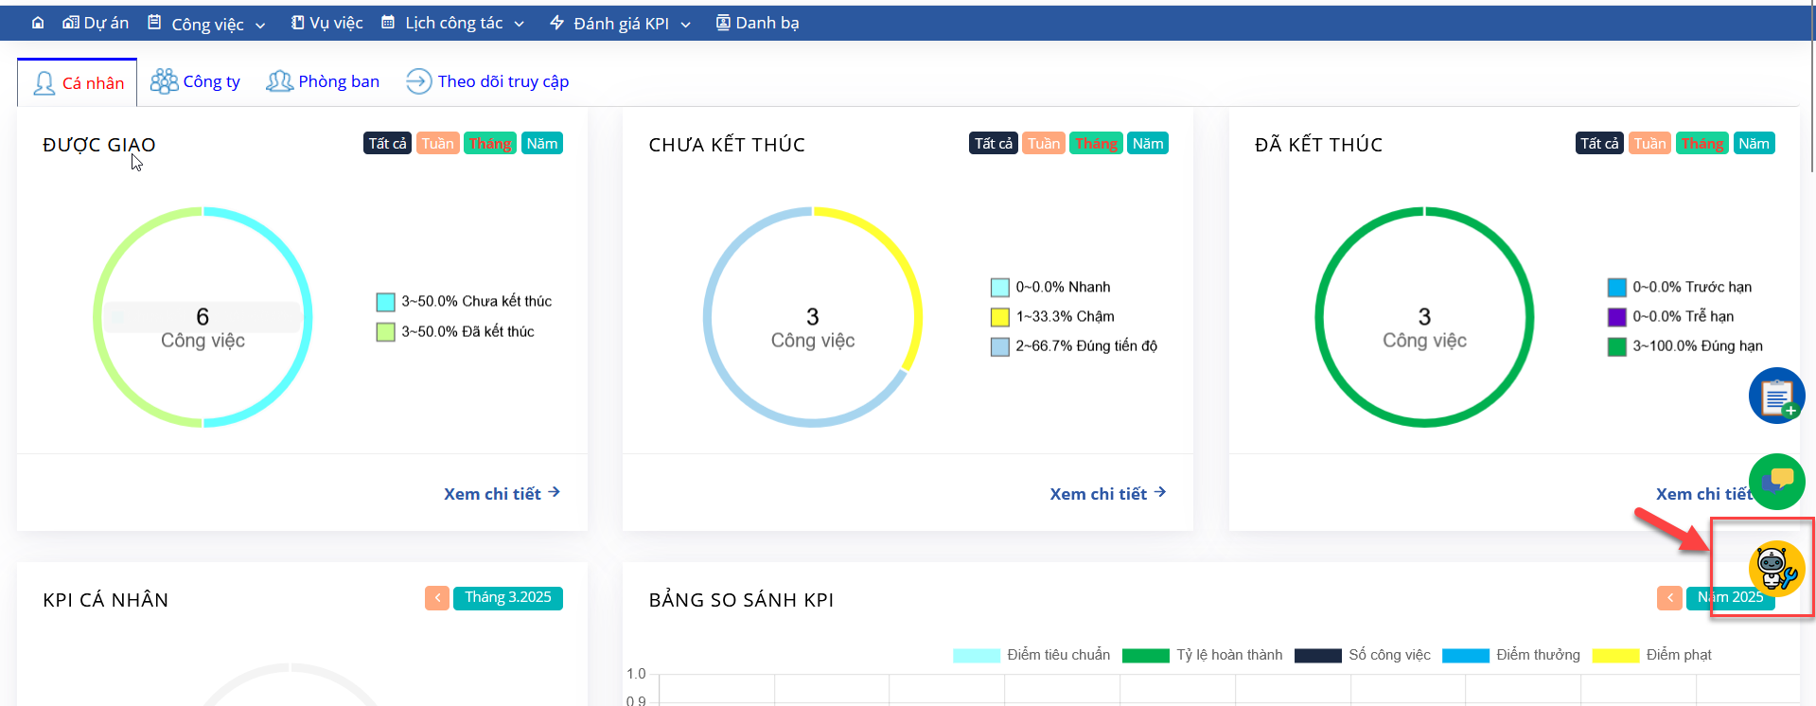
Task: Open Xem chi tiết link in ĐÃ KẾT THÚC card
Action: point(1703,493)
